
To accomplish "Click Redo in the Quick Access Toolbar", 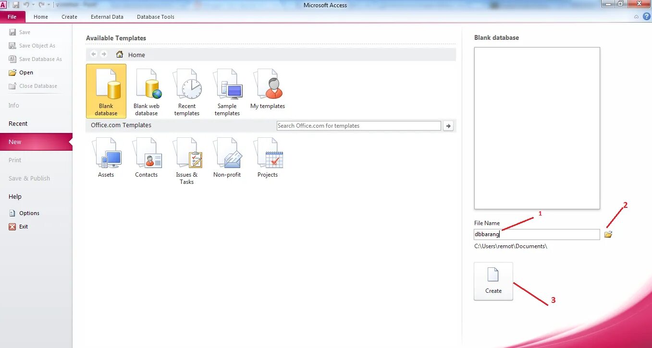I will tap(41, 5).
